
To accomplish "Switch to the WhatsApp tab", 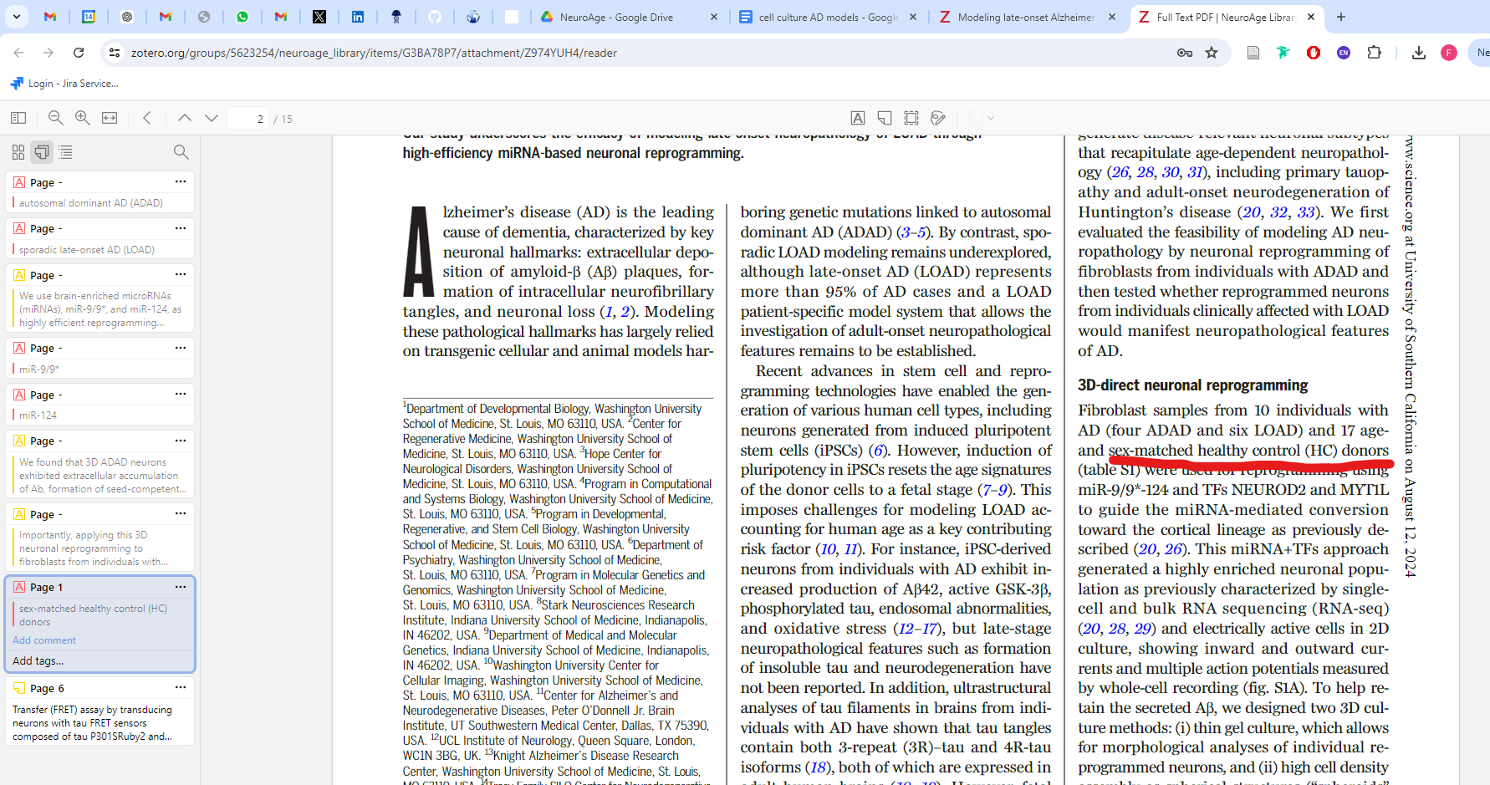I will coord(242,17).
